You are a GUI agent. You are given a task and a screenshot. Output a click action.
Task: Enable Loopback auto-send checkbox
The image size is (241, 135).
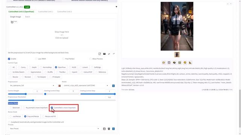9,122
